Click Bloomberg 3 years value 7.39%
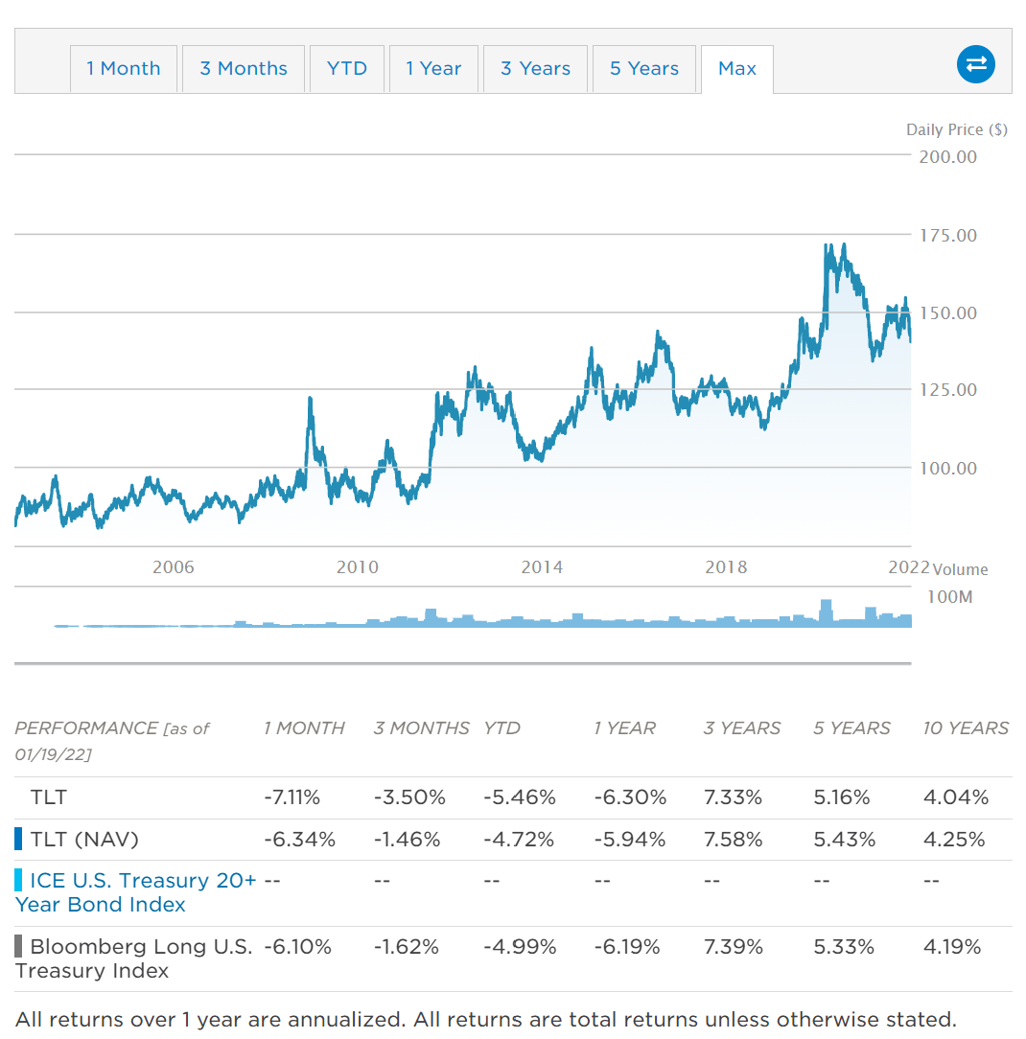Viewport: 1026px width, 1039px height. coord(733,946)
